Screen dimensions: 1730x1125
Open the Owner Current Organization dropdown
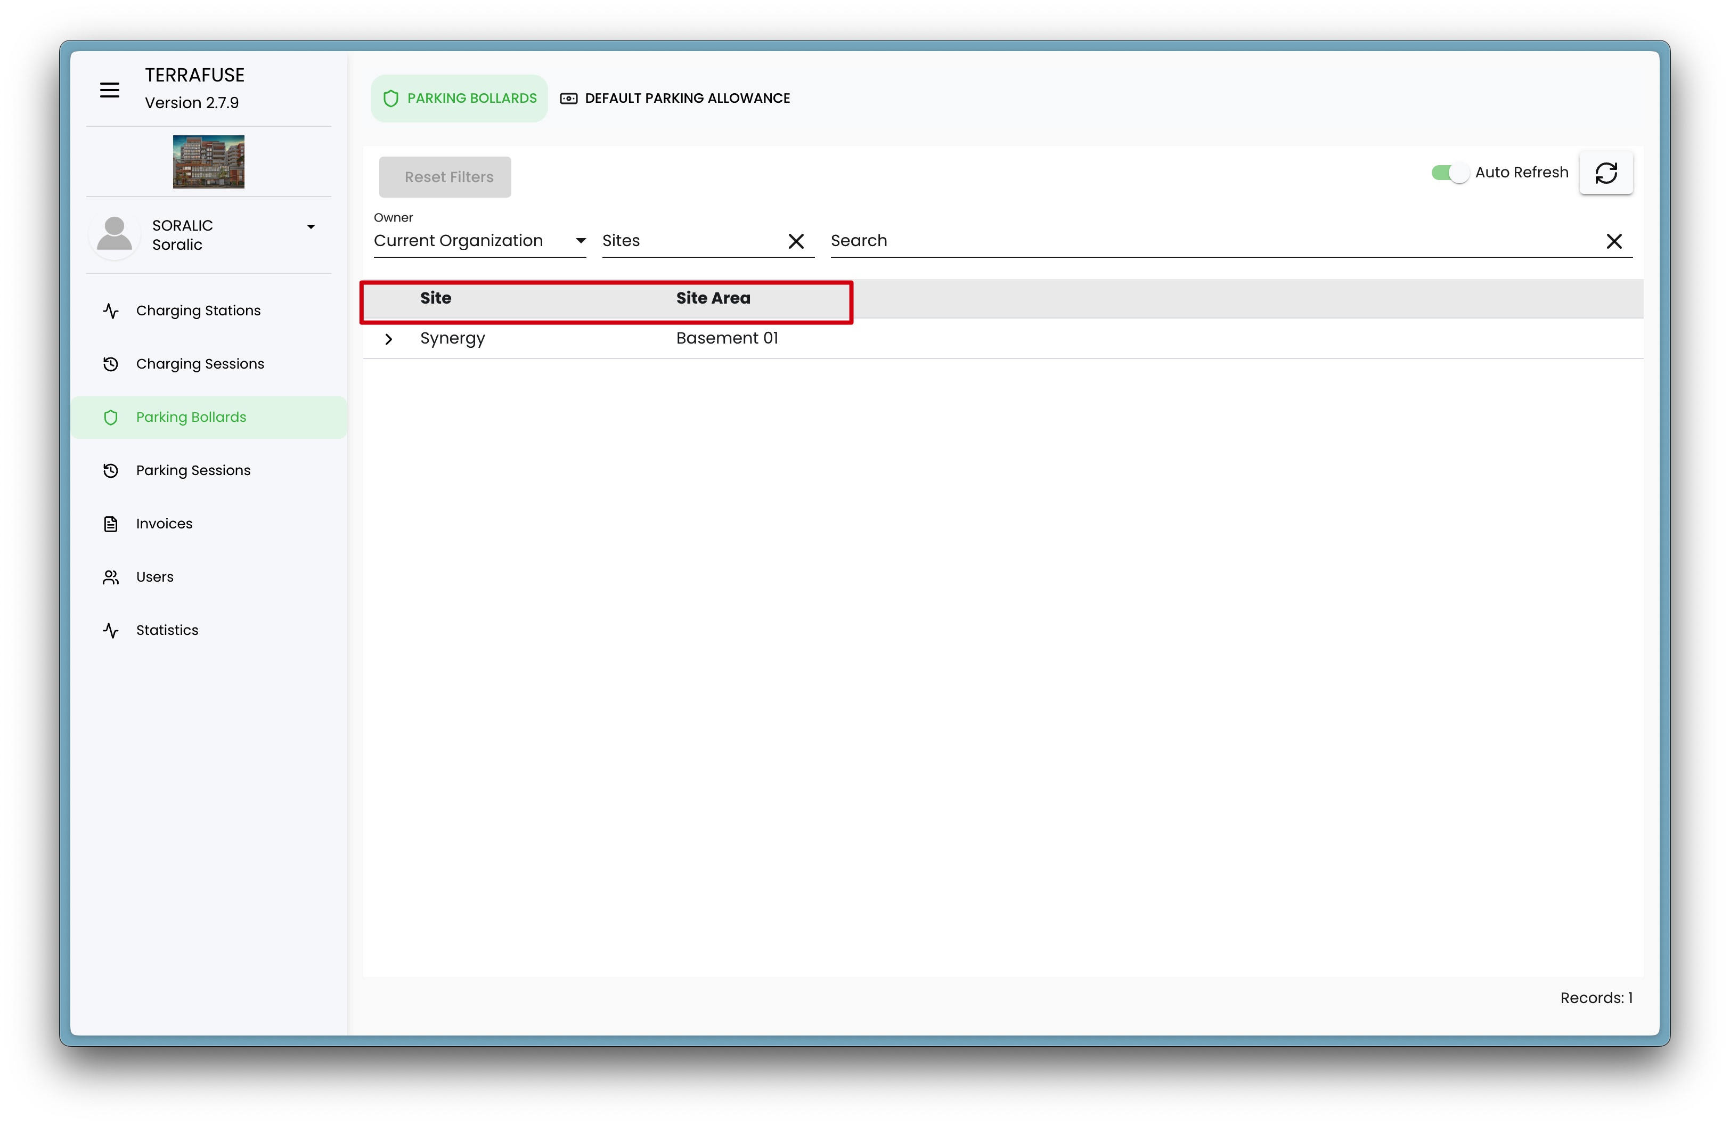[479, 241]
